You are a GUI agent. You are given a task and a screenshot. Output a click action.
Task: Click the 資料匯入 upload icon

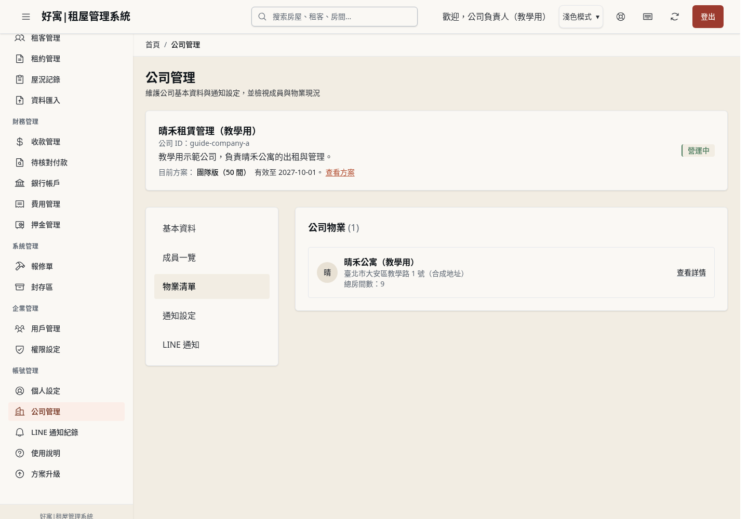[x=20, y=100]
